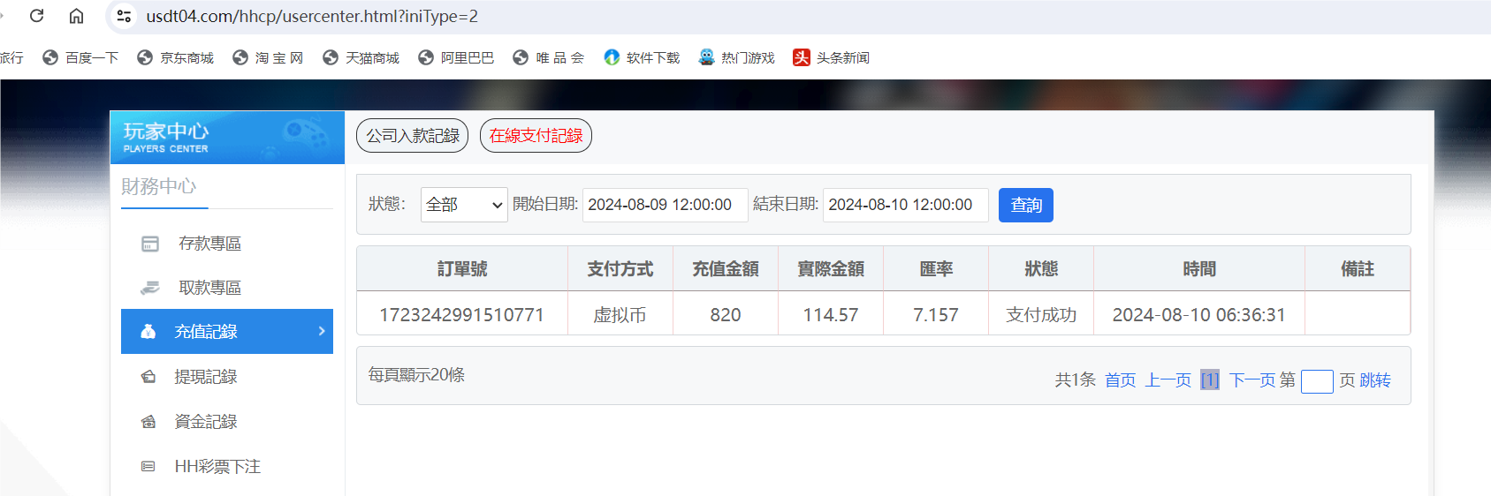Switch to 在線支付記錄 tab

(x=536, y=136)
